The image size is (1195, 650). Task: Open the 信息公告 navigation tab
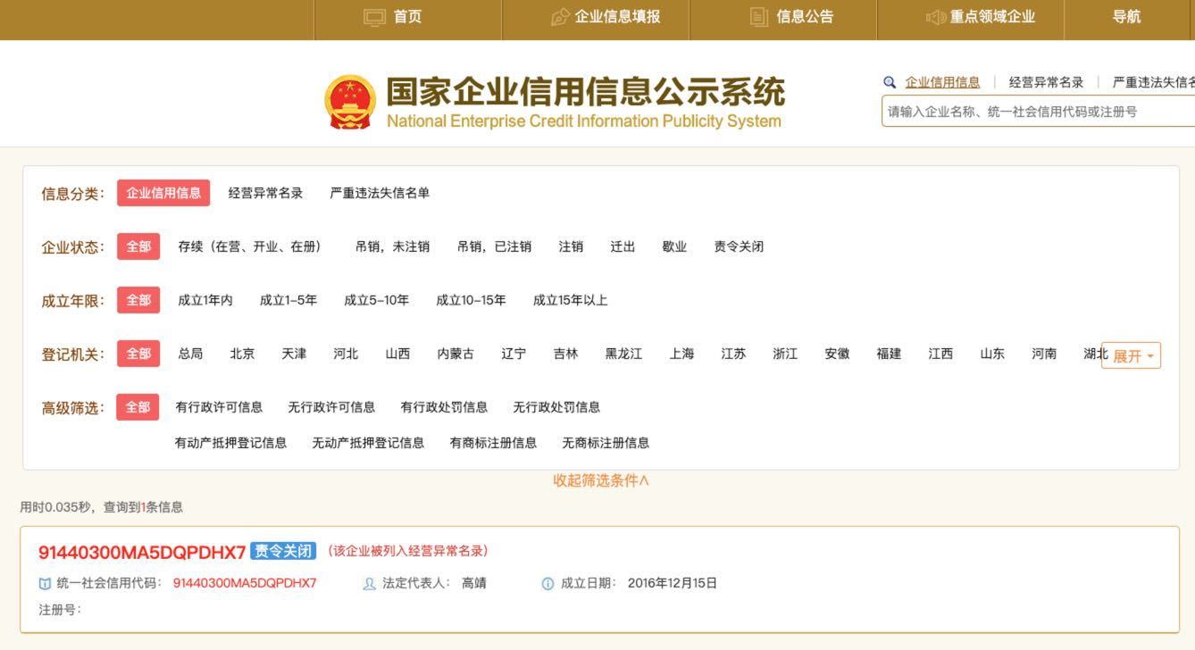coord(783,20)
